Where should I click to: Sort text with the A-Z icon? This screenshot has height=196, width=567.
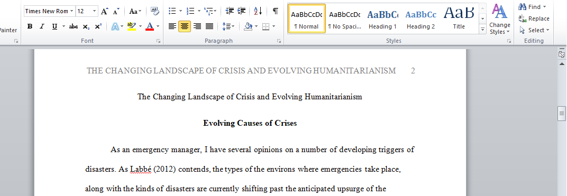258,11
